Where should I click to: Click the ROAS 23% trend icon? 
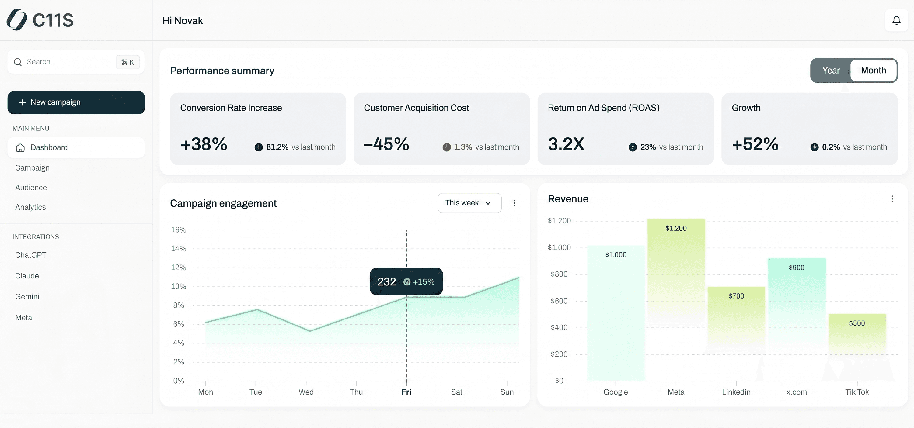[633, 147]
